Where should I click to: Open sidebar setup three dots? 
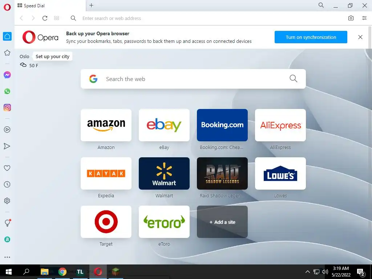(7, 257)
